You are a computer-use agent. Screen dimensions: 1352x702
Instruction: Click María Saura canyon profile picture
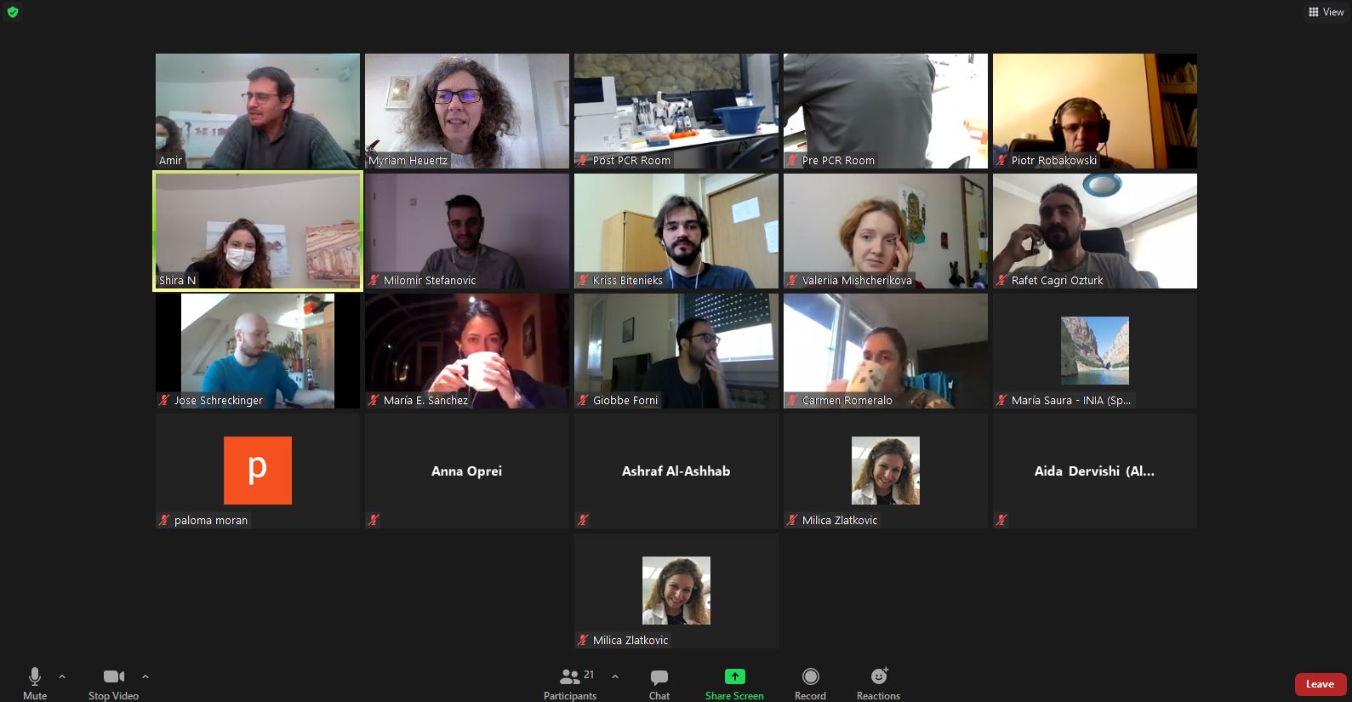click(x=1095, y=351)
